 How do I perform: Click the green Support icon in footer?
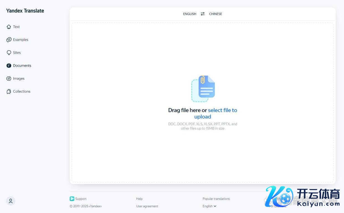coord(72,199)
